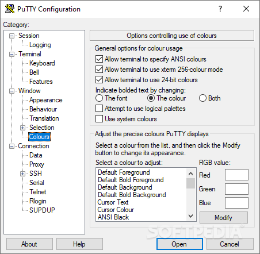Click the colour list scrollbar thumb
This screenshot has width=260, height=254.
coord(190,183)
